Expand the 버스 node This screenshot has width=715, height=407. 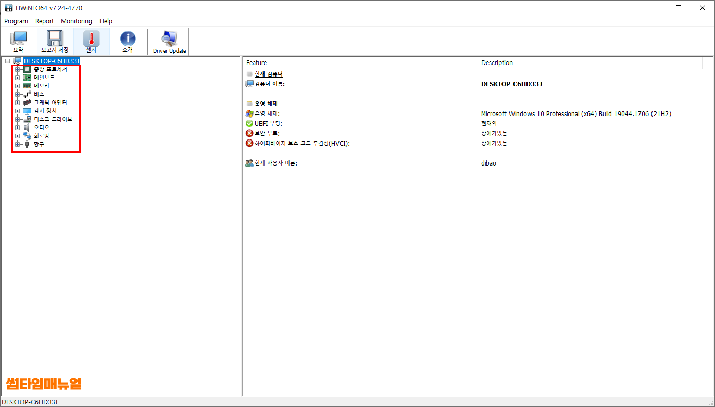17,94
